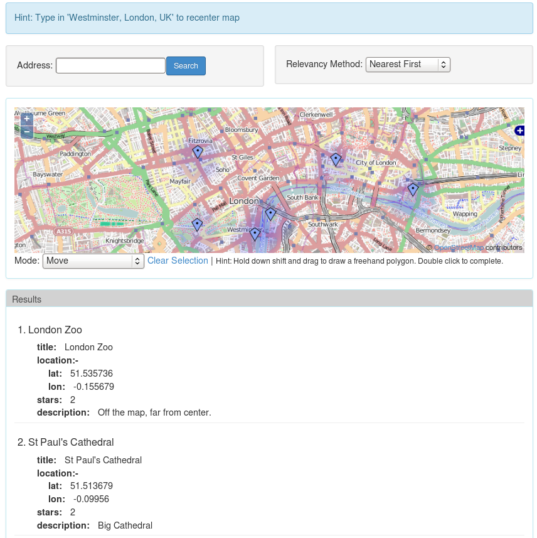Click the 'Clerkenwell' map label

tap(316, 115)
